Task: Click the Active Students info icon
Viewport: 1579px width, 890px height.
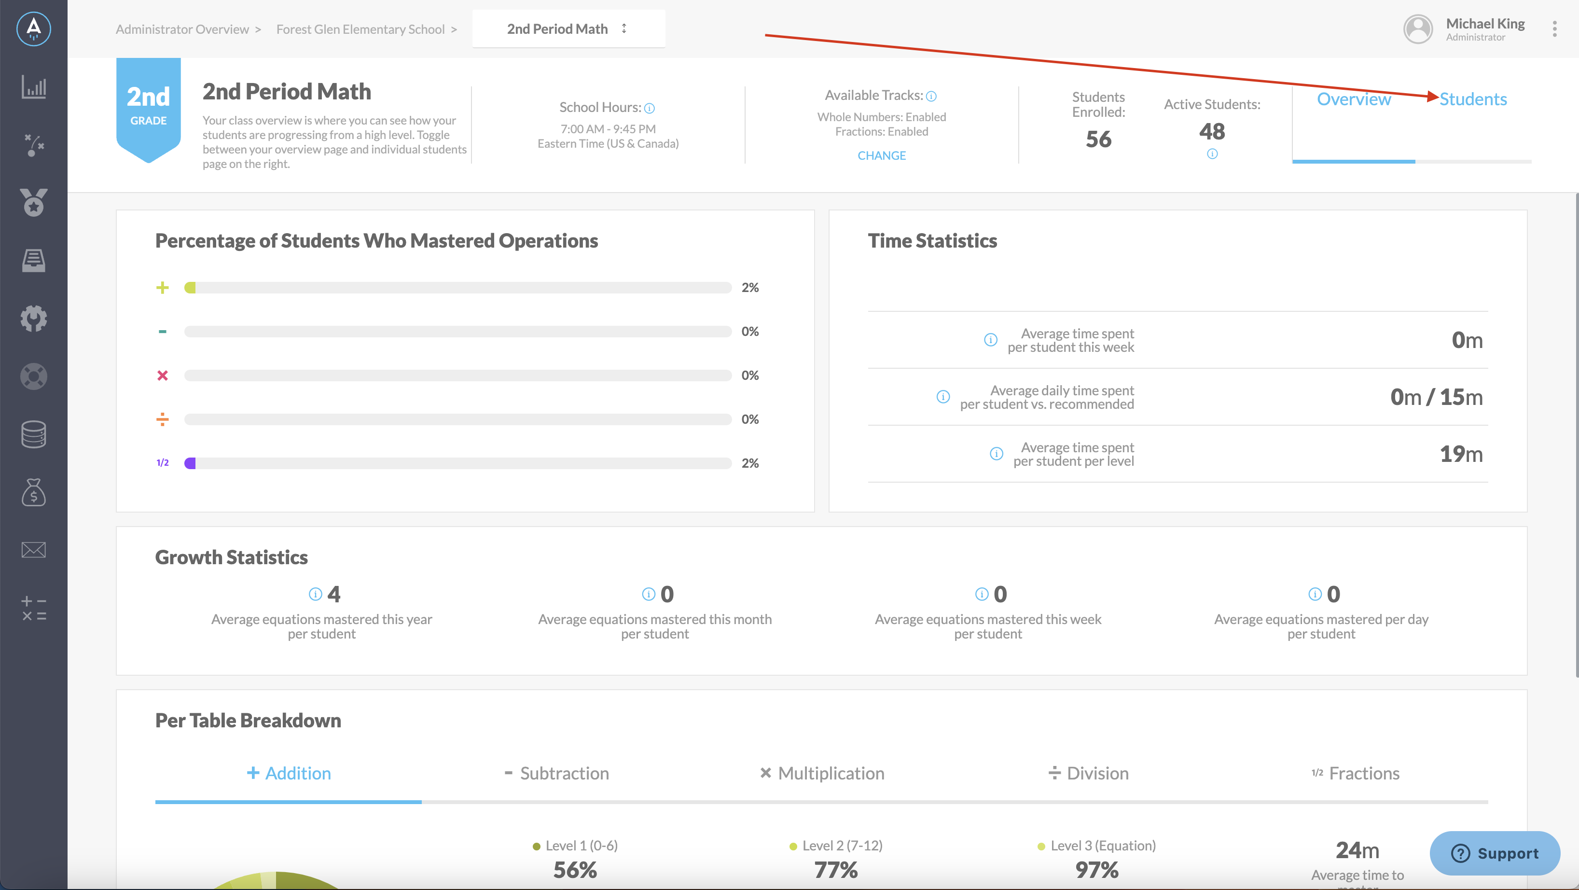Action: click(x=1212, y=154)
